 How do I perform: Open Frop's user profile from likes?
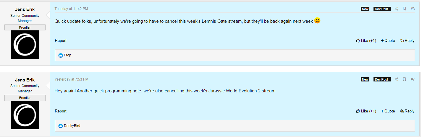click(67, 55)
